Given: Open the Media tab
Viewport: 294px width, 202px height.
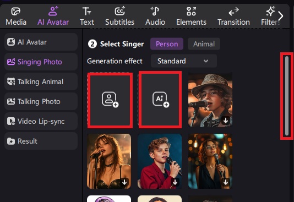Looking at the screenshot, I should (x=16, y=17).
